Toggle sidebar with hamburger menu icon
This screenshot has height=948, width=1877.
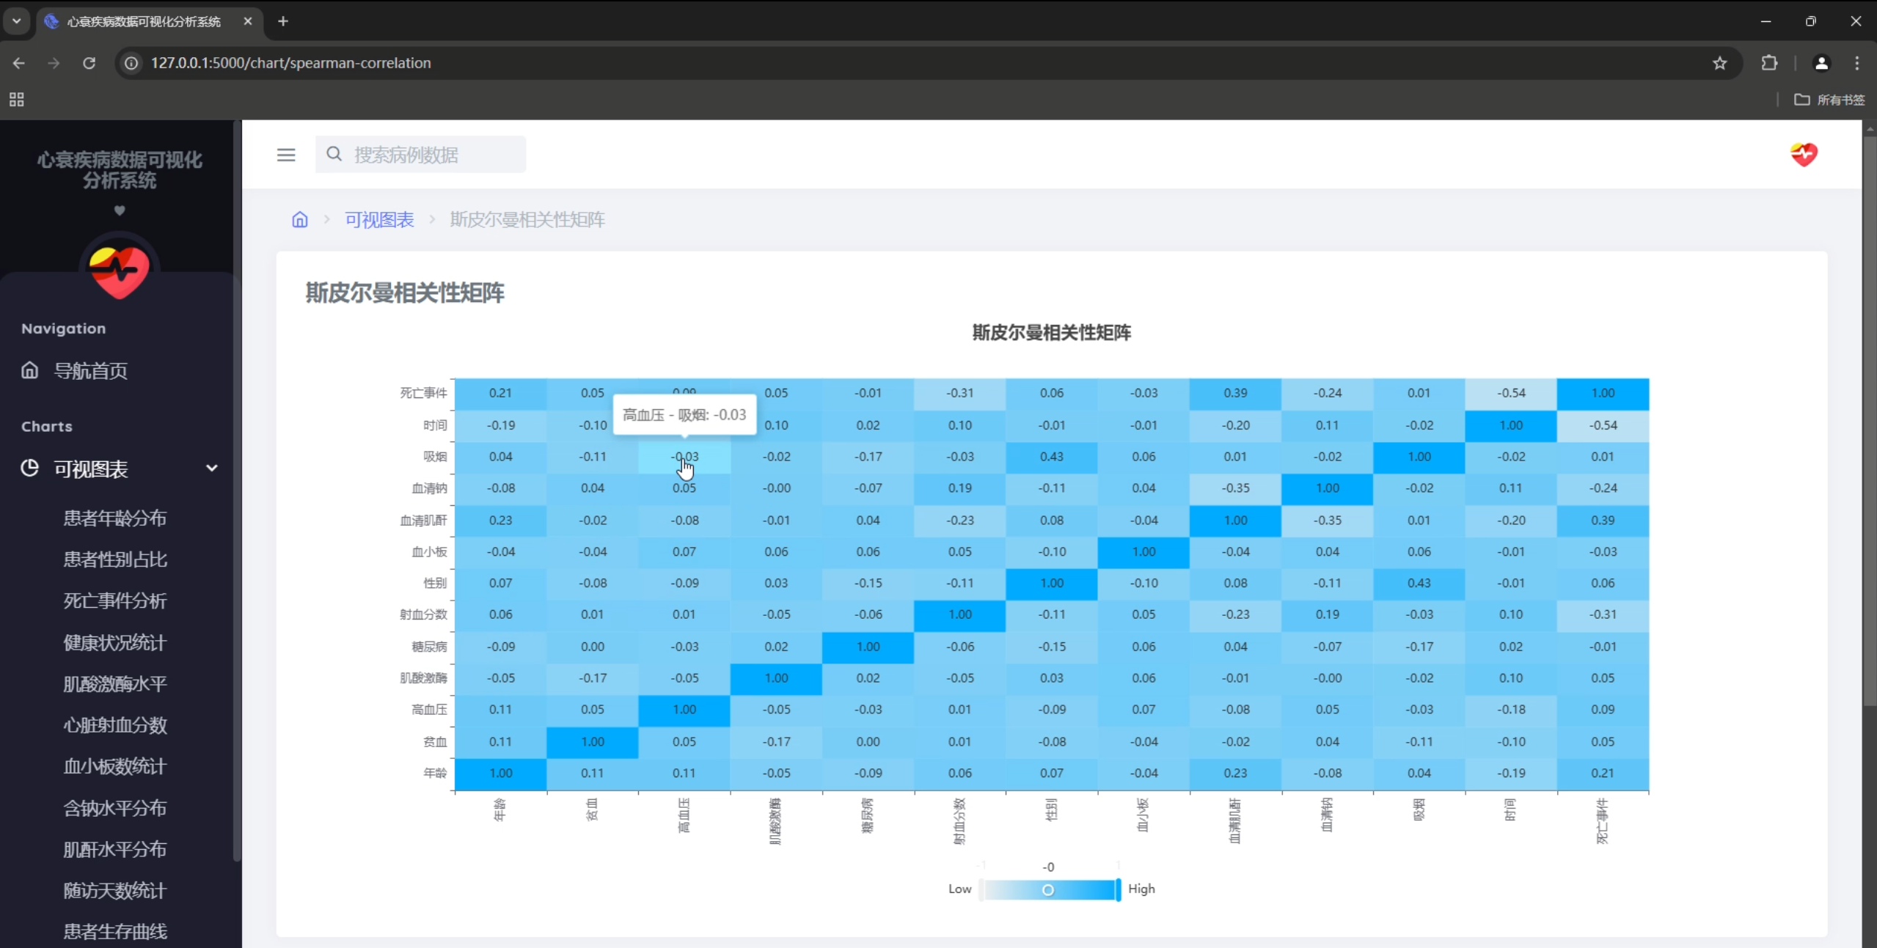coord(286,155)
